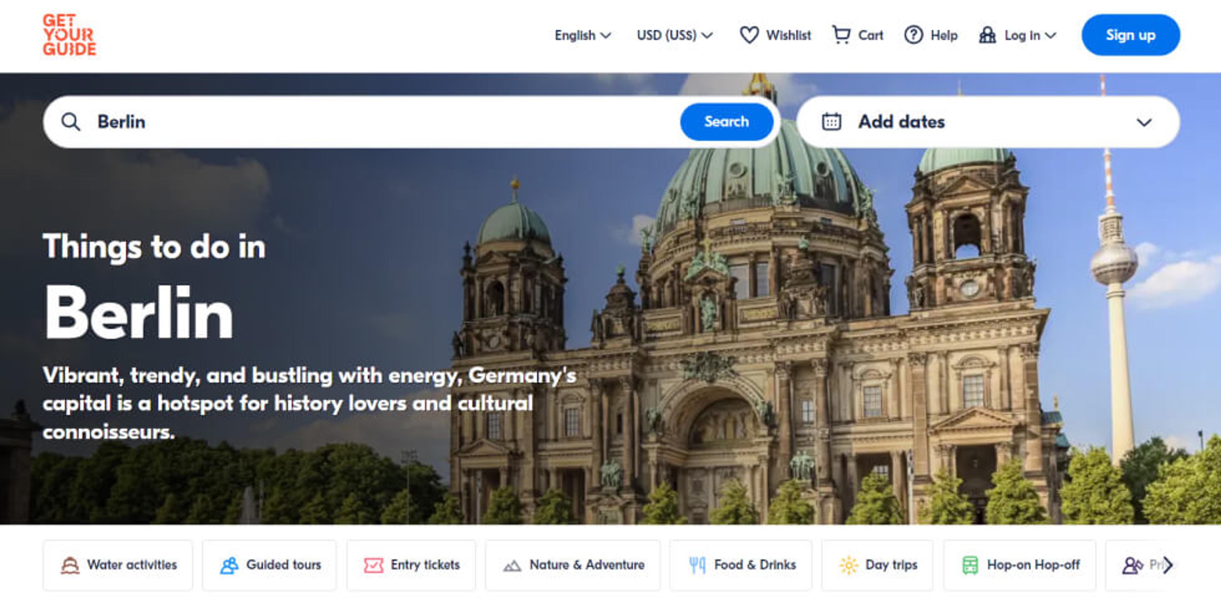Click the Log in profile icon
This screenshot has width=1221, height=604.
click(x=987, y=35)
